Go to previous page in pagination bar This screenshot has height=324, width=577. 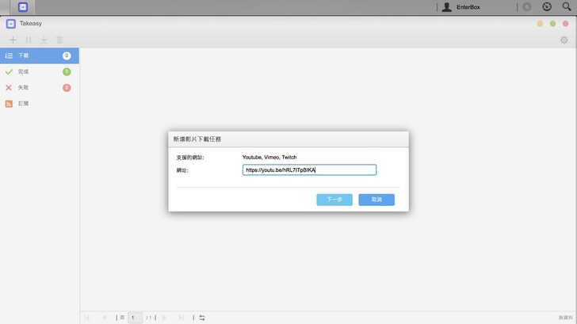click(105, 318)
